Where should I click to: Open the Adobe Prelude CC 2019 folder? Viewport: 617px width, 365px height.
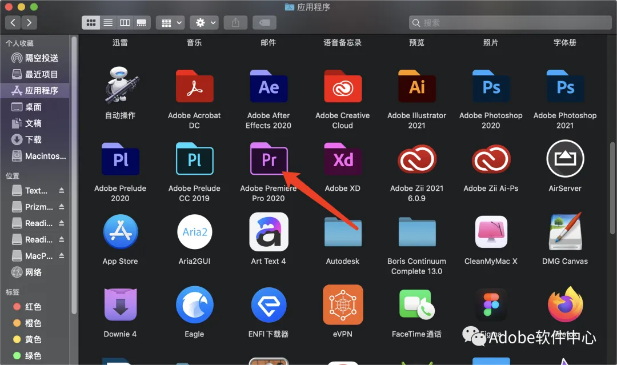click(194, 159)
